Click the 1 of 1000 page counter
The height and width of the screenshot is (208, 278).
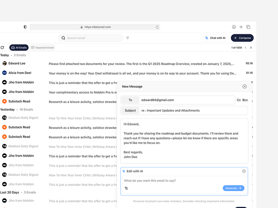pyautogui.click(x=237, y=48)
